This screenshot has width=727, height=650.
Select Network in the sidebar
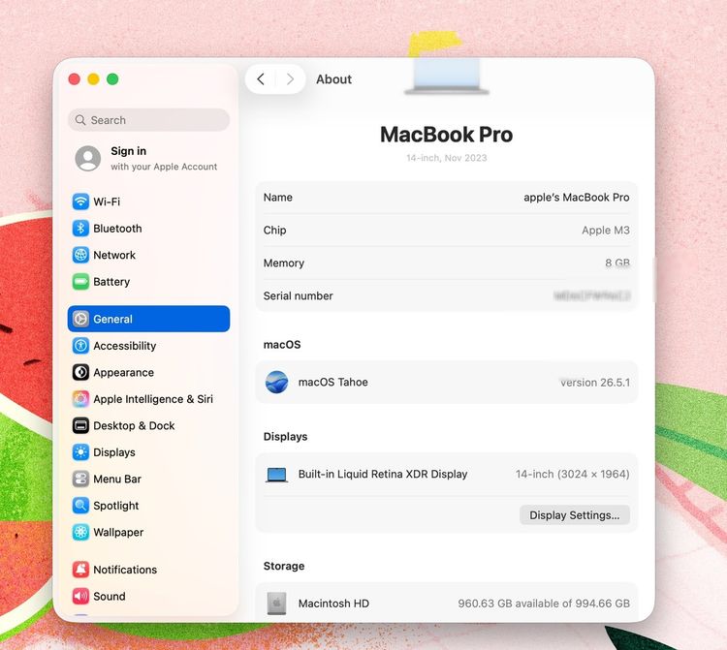point(148,255)
